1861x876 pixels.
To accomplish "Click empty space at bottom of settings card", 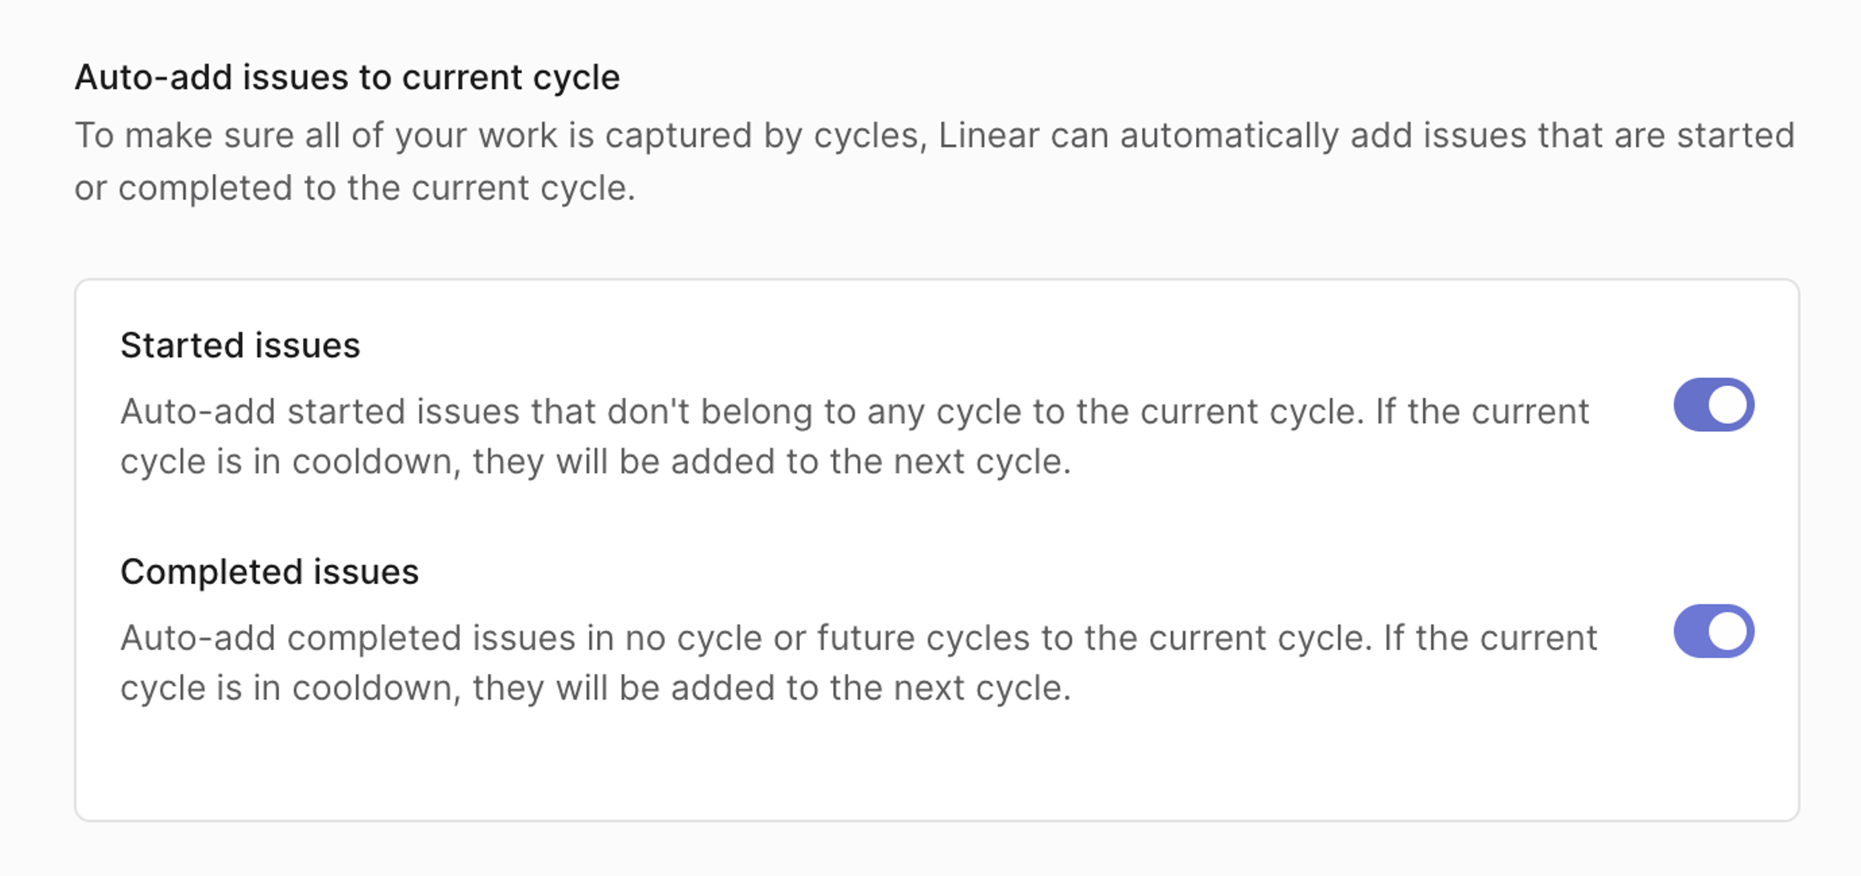I will pyautogui.click(x=936, y=768).
